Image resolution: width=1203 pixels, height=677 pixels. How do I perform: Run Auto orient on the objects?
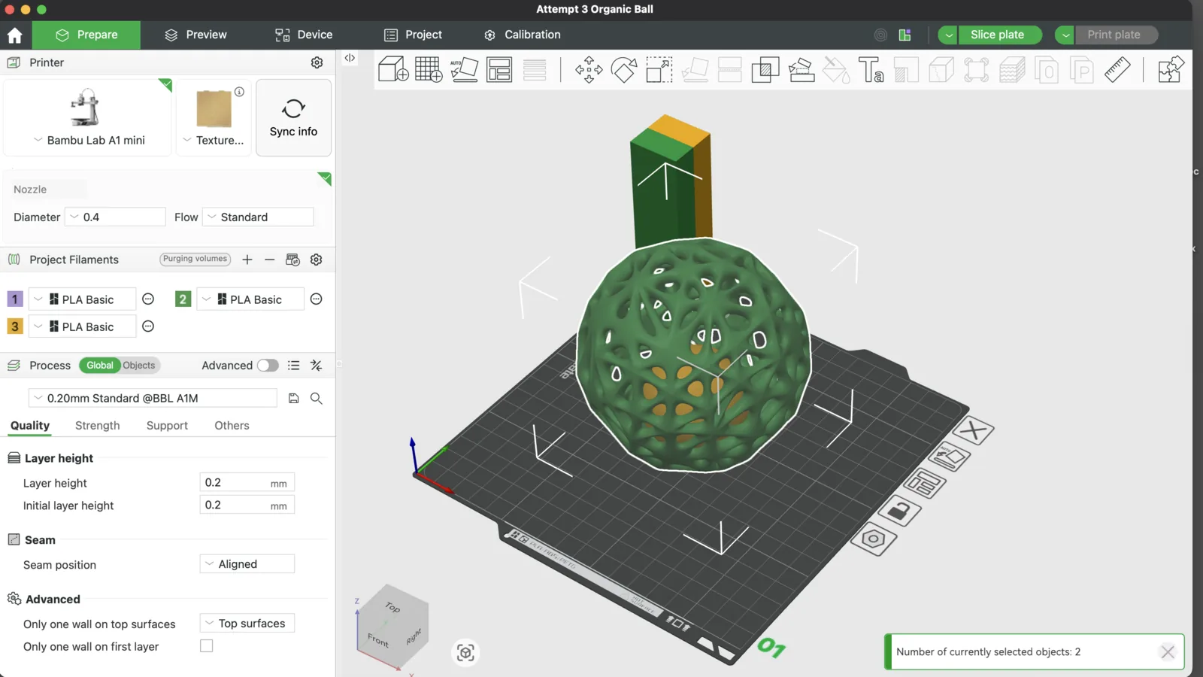pyautogui.click(x=464, y=70)
